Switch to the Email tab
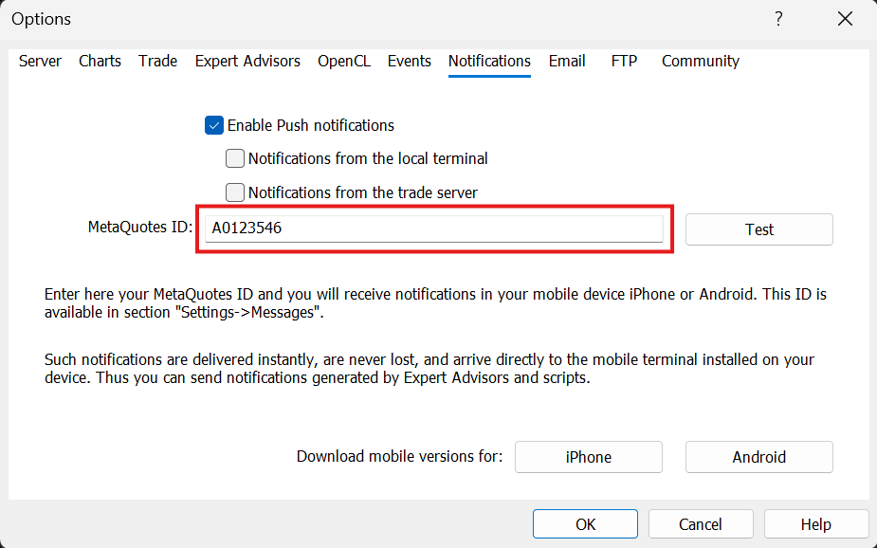 (x=567, y=61)
